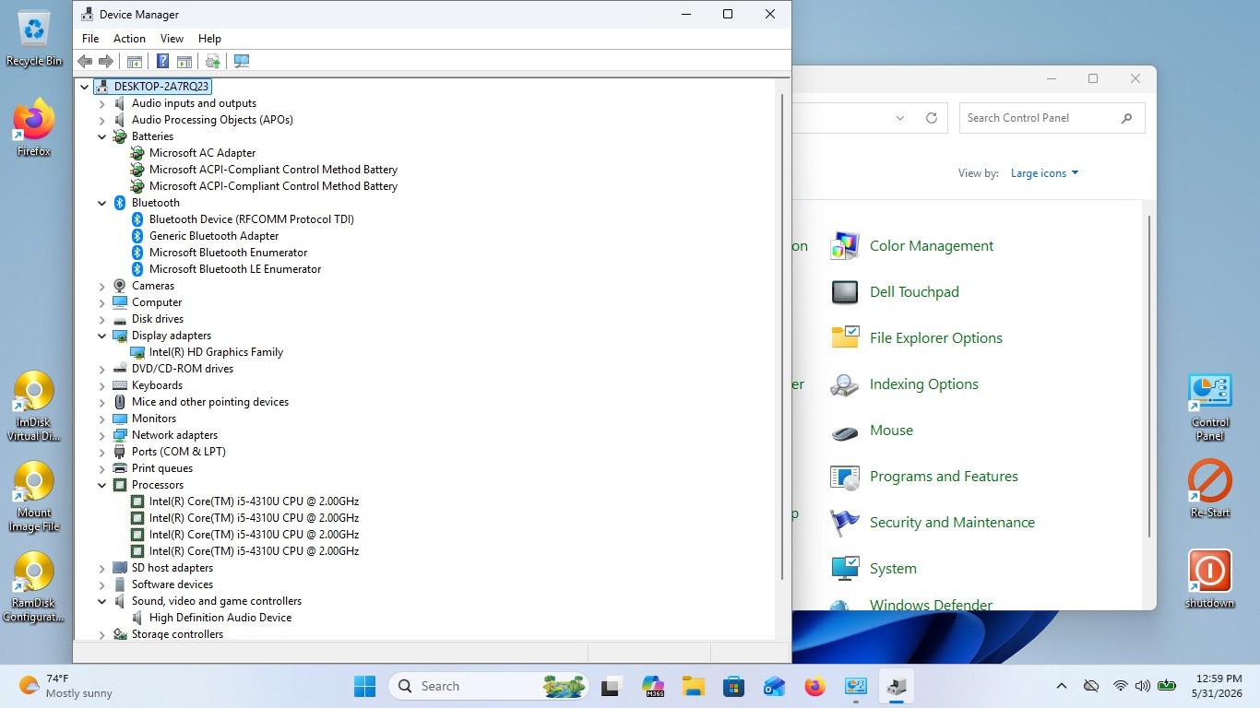Click the Re-Start desktop shortcut

coord(1210,489)
